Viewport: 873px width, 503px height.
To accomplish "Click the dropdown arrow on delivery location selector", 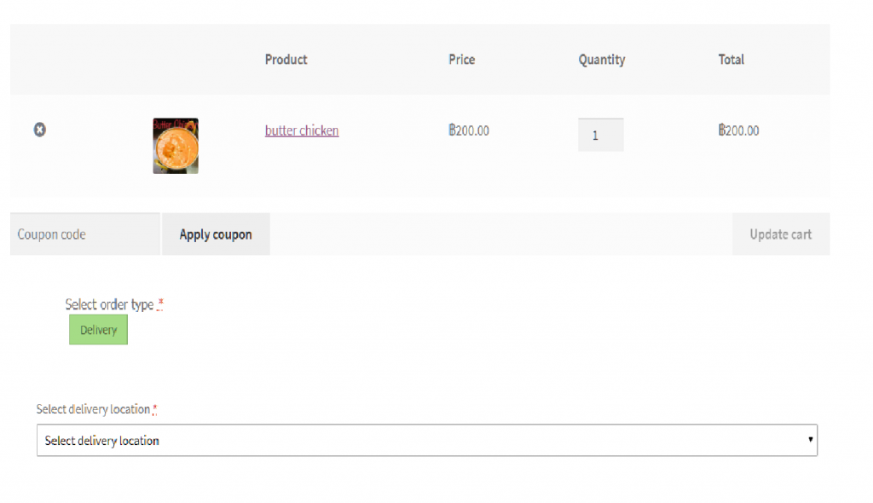I will pos(807,440).
